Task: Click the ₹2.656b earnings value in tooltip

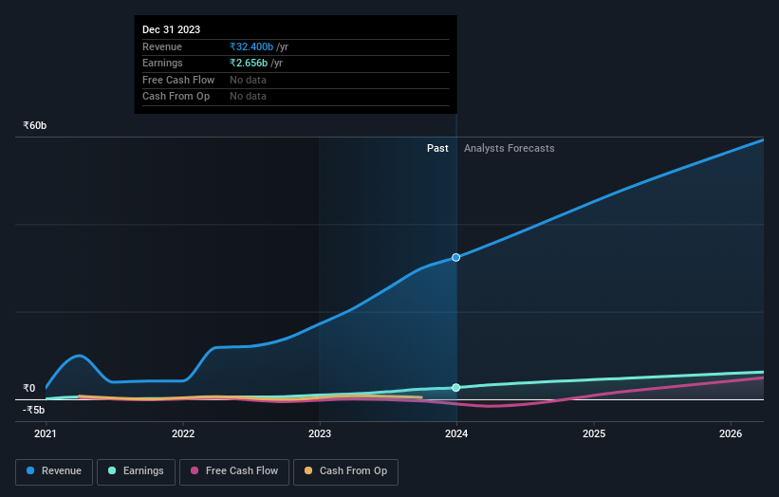Action: coord(249,63)
